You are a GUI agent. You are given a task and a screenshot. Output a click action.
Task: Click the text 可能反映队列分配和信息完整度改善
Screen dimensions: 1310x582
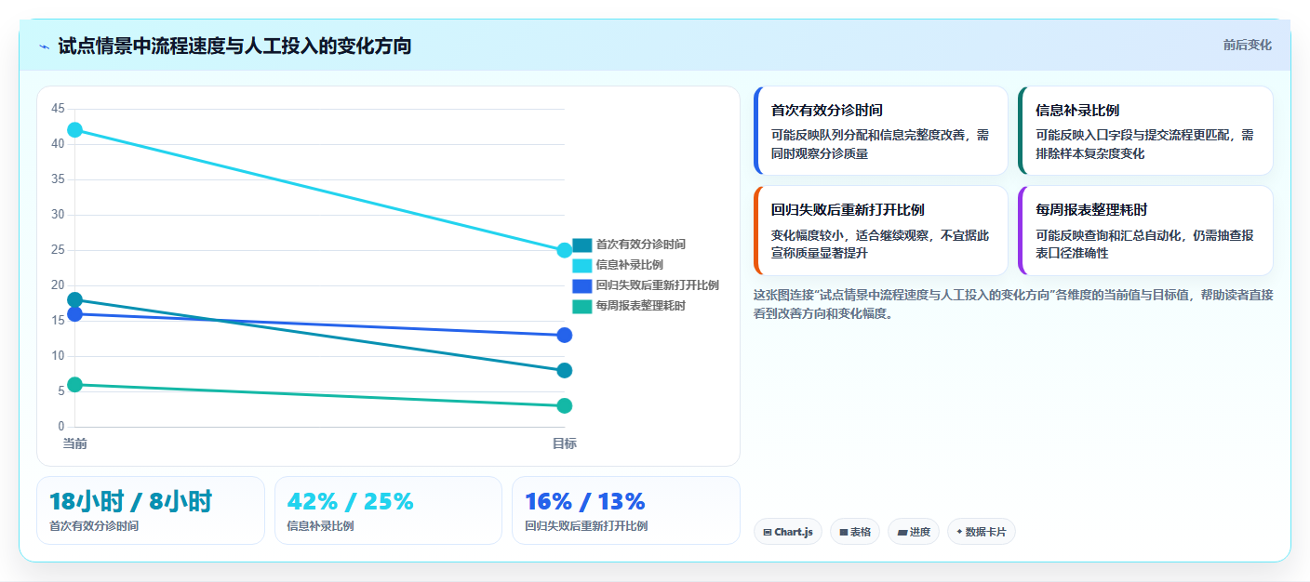tap(872, 135)
